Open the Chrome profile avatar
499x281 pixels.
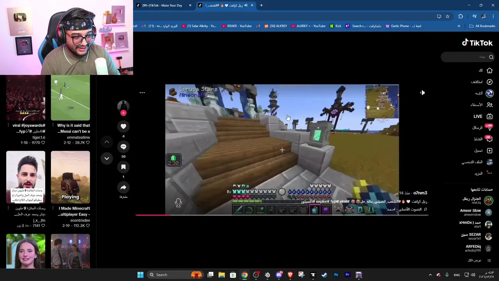(484, 16)
